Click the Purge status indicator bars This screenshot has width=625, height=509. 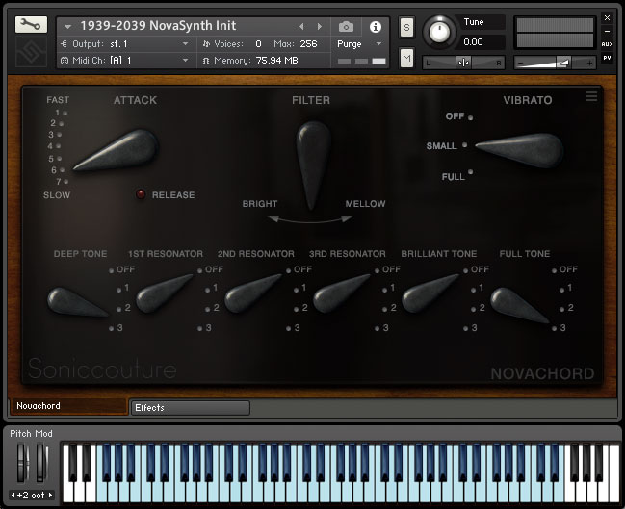pyautogui.click(x=361, y=61)
